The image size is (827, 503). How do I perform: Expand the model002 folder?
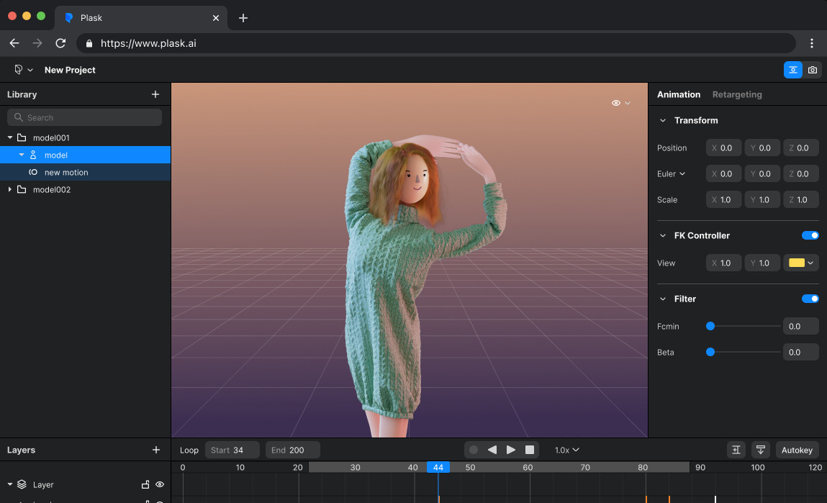click(10, 189)
